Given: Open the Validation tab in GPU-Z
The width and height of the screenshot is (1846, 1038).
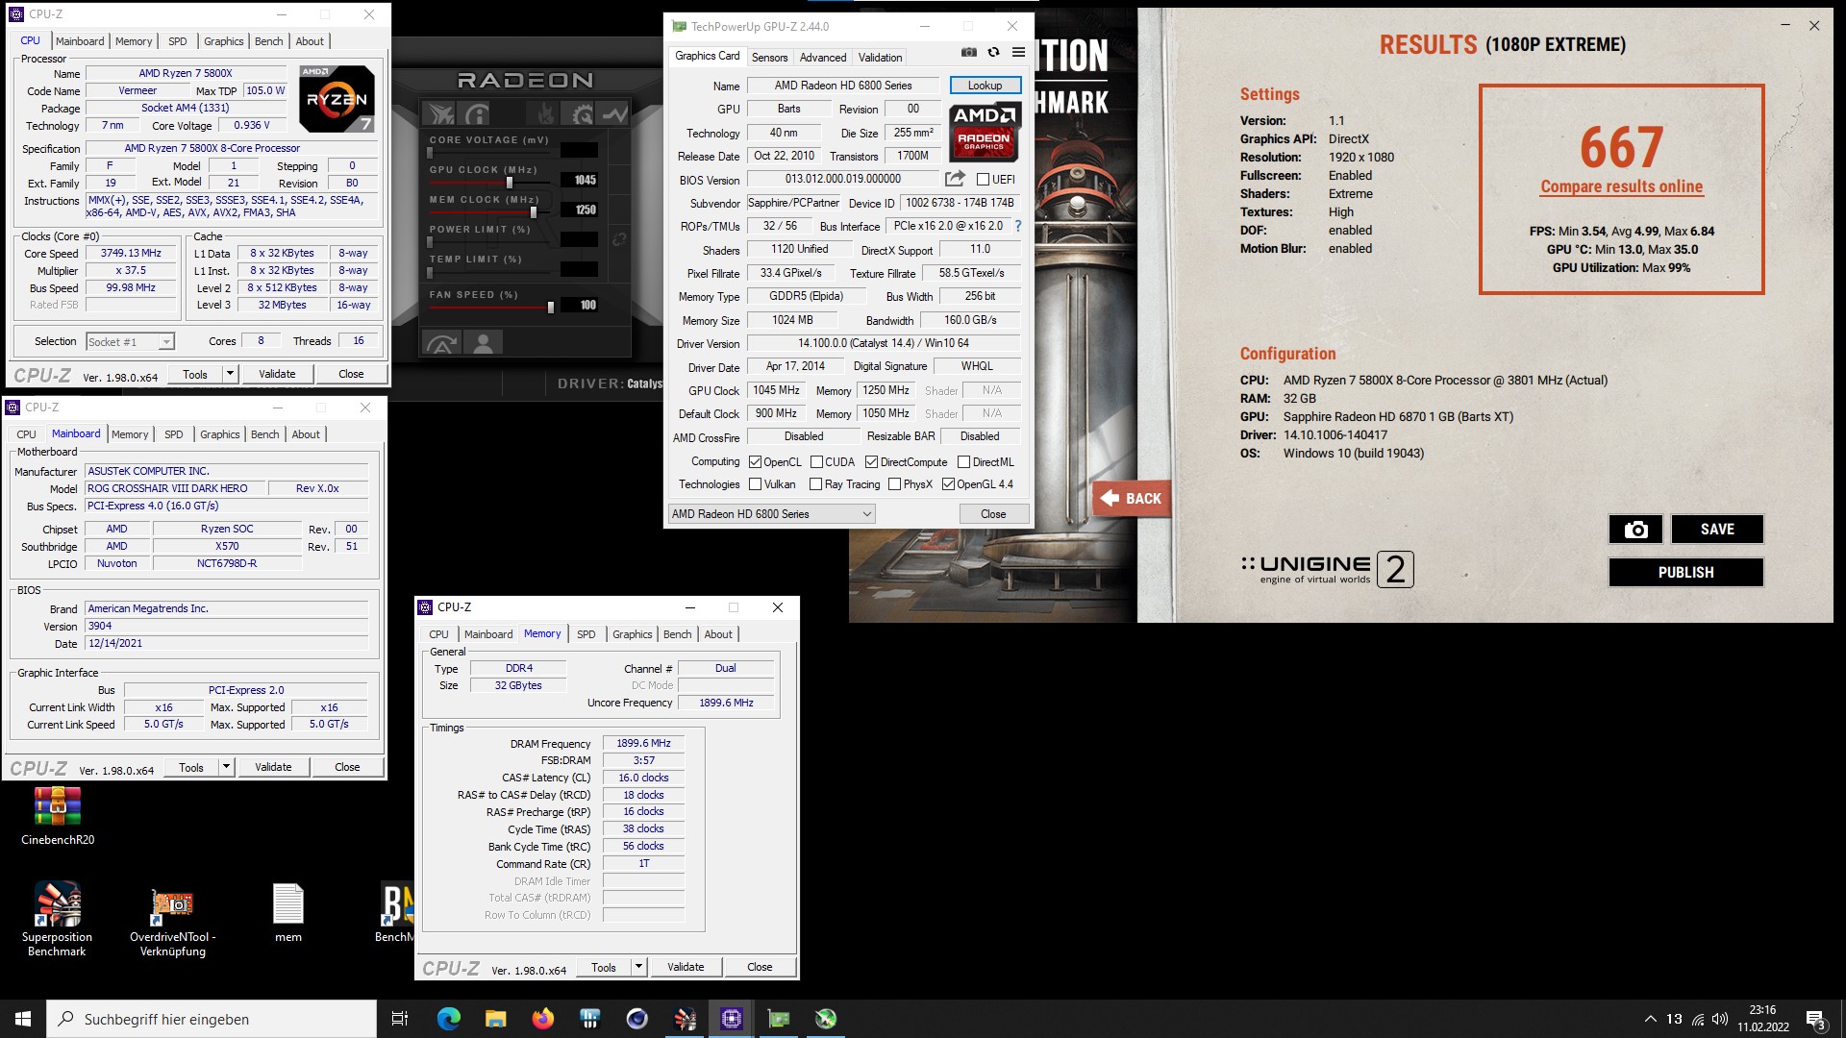Looking at the screenshot, I should [880, 58].
